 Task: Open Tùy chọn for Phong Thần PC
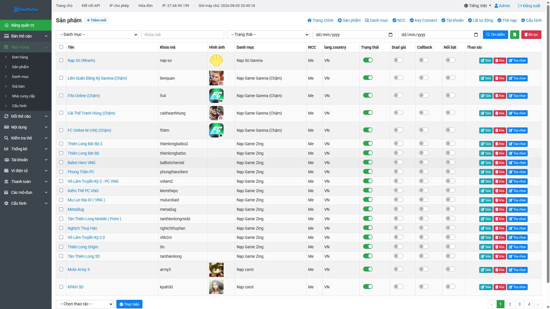[x=517, y=172]
